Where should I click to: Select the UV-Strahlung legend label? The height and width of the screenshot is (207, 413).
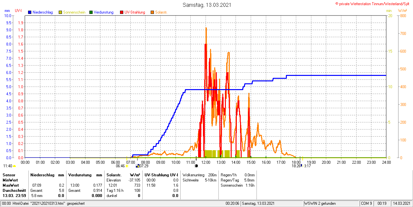click(x=135, y=12)
